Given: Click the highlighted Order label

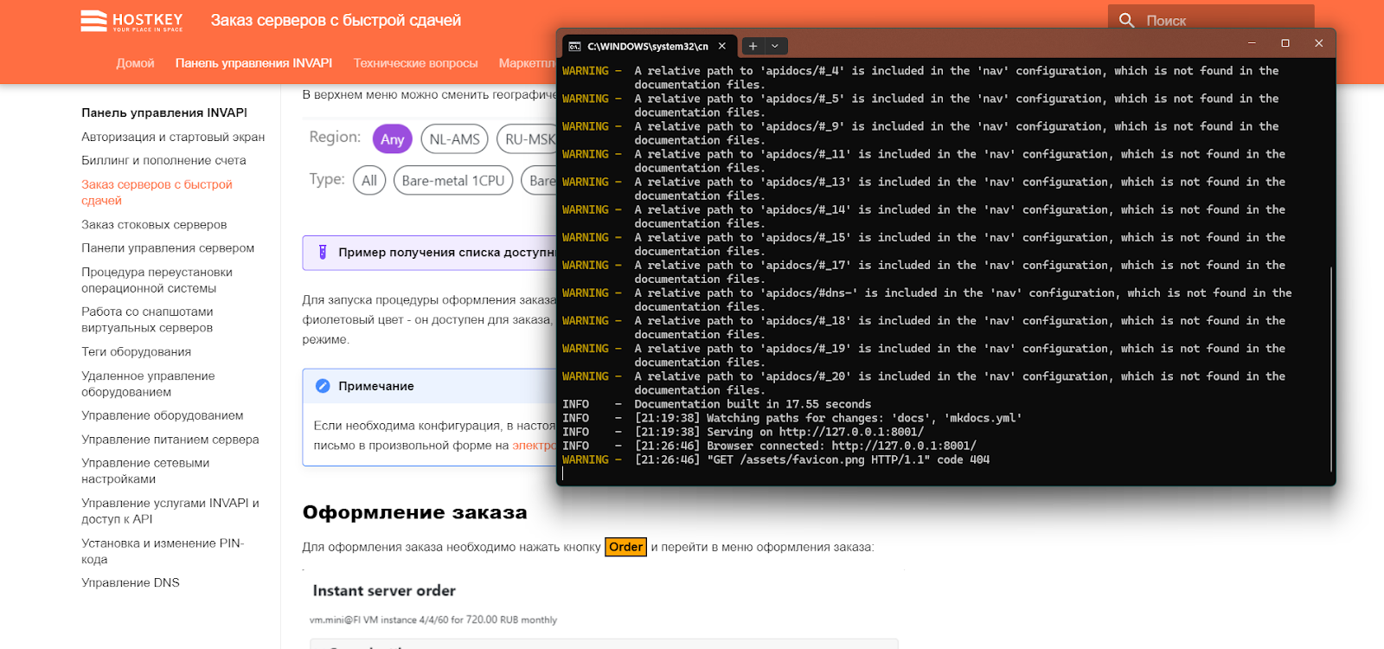Looking at the screenshot, I should click(625, 547).
